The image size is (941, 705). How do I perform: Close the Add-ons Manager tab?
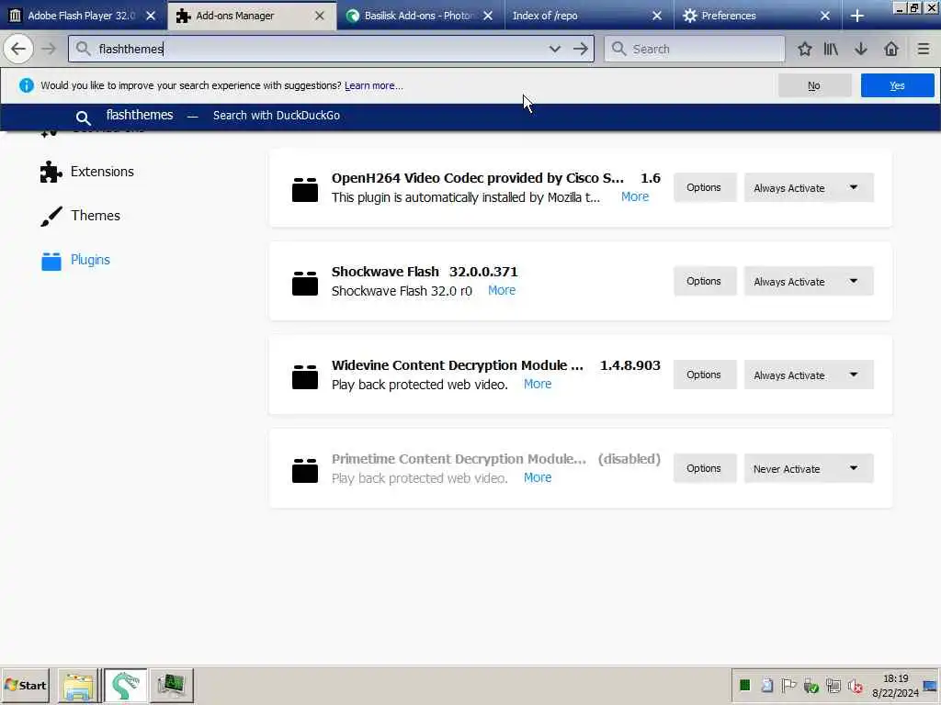coord(319,16)
